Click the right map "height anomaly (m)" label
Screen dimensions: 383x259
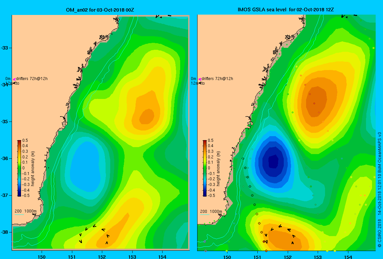click(x=218, y=168)
